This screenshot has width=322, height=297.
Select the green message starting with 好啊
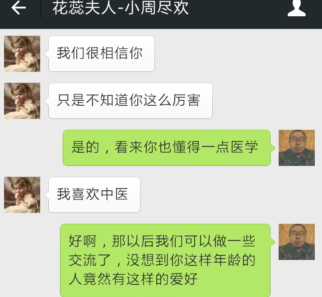click(x=165, y=260)
